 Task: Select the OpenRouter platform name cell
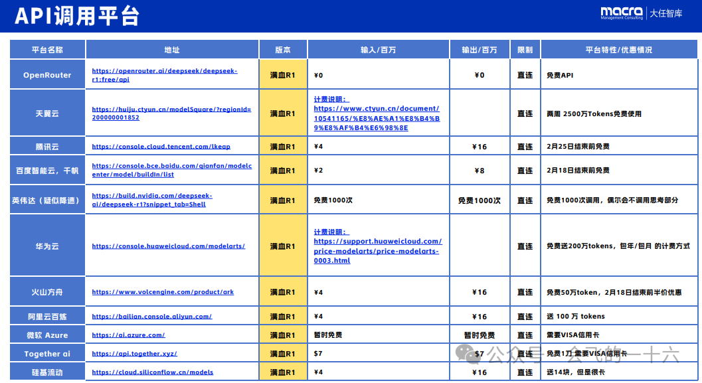coord(47,75)
